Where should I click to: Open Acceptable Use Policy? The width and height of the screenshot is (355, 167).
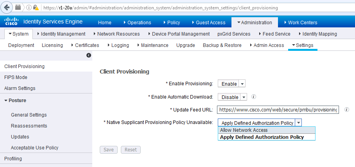tap(35, 148)
